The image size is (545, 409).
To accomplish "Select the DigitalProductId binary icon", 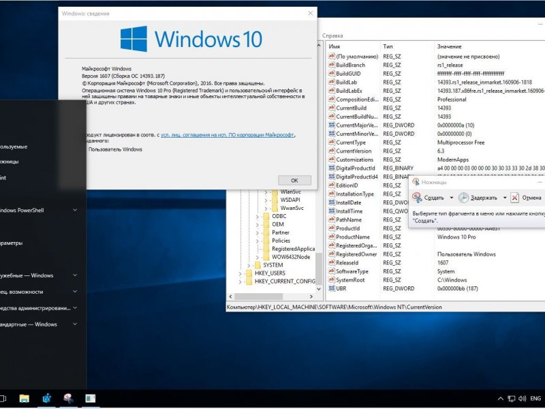I will pyautogui.click(x=331, y=168).
